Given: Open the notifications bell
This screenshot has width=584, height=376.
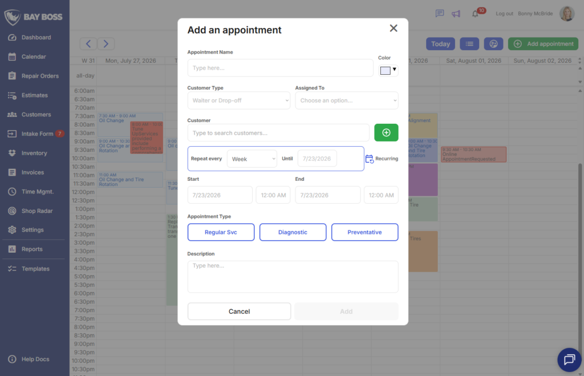Looking at the screenshot, I should pyautogui.click(x=475, y=14).
